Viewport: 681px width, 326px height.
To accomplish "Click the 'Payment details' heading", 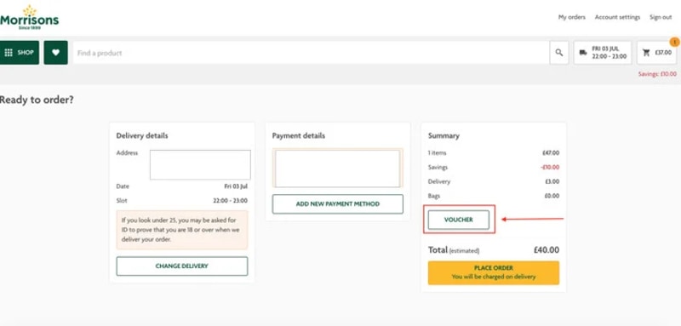I will coord(299,136).
